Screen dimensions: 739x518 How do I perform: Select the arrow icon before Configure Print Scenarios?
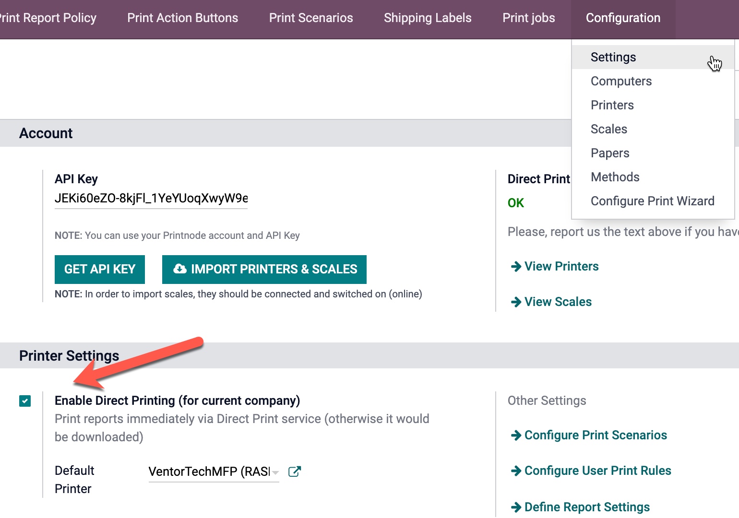[516, 435]
